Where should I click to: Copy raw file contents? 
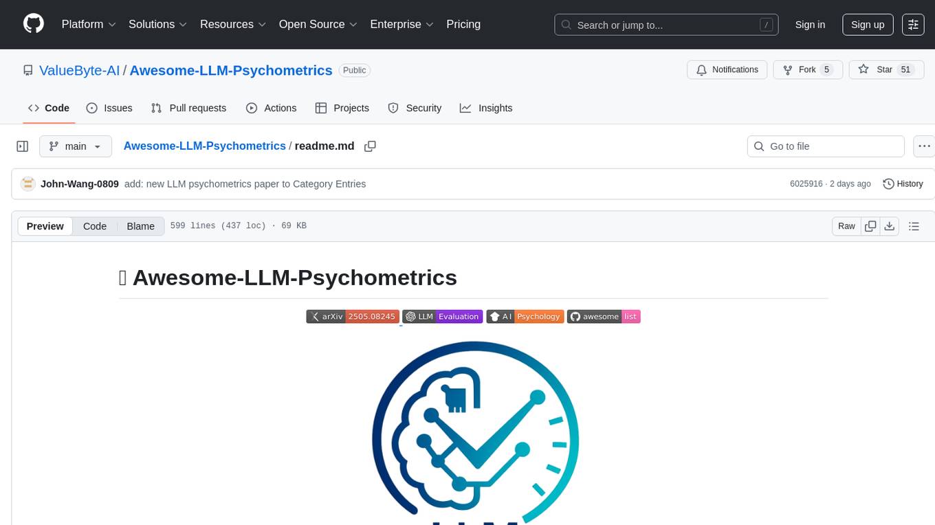tap(870, 226)
